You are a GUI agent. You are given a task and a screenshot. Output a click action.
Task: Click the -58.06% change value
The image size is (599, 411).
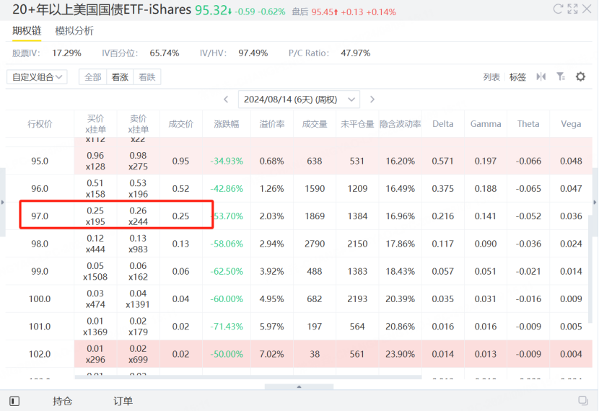point(227,244)
